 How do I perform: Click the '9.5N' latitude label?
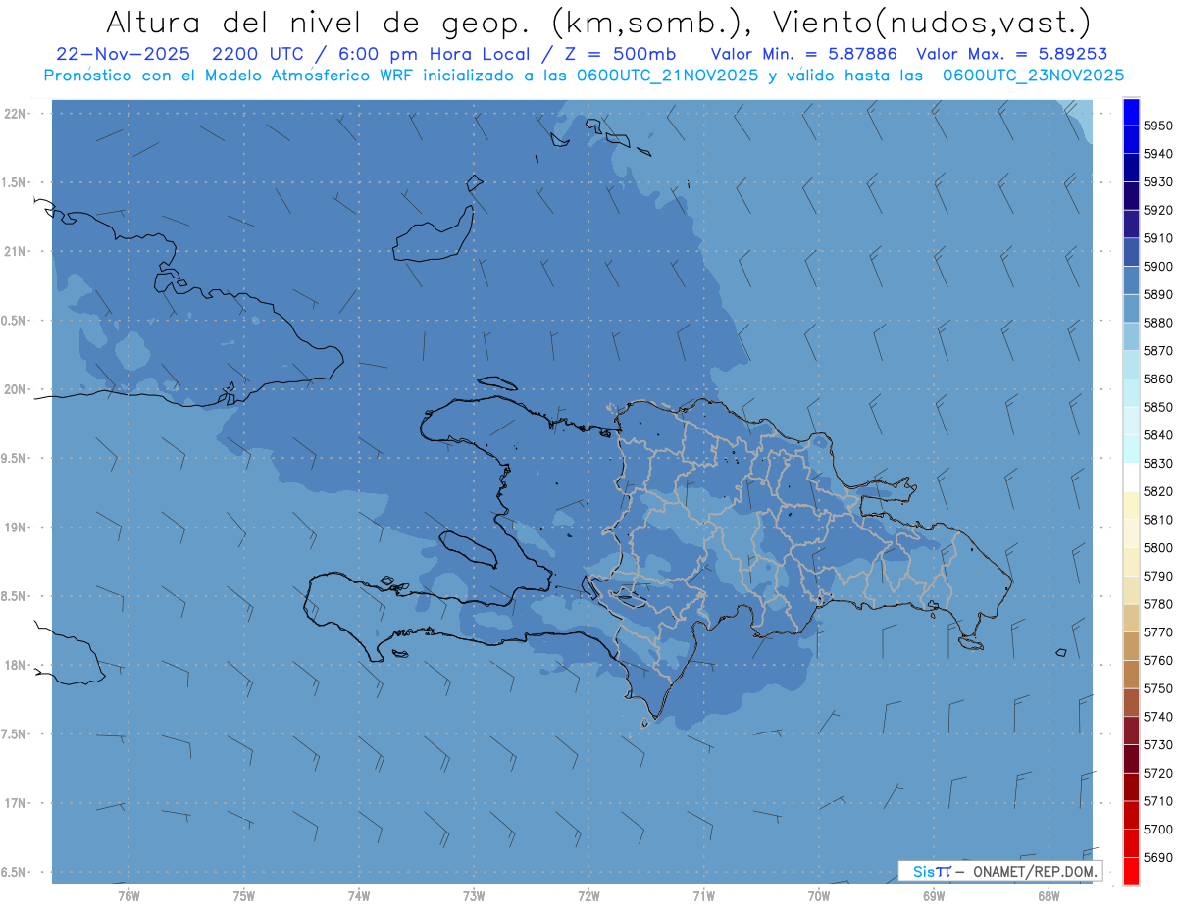(x=14, y=458)
